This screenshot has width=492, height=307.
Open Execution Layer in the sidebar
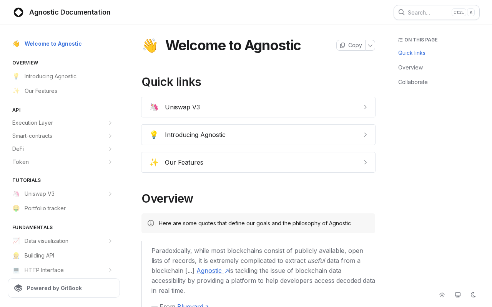click(x=33, y=123)
